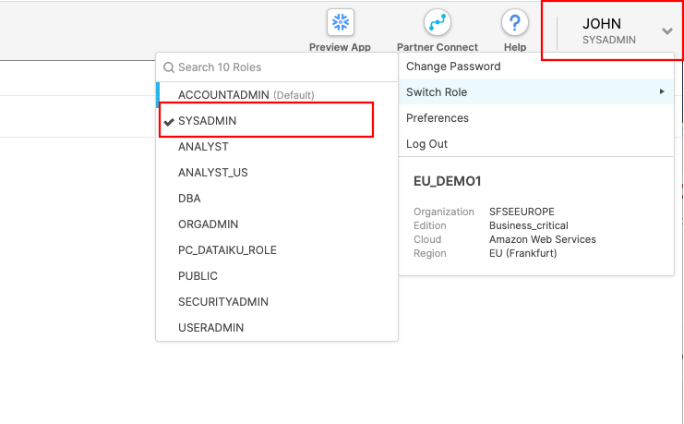The width and height of the screenshot is (684, 424).
Task: Switch to the ORGADMIN role
Action: click(x=208, y=224)
